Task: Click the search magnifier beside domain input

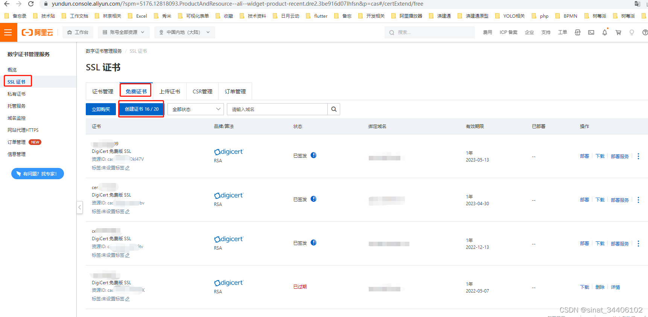Action: coord(334,109)
